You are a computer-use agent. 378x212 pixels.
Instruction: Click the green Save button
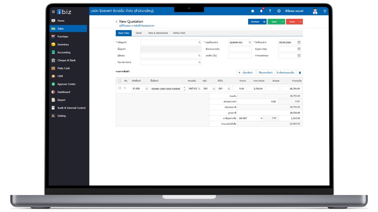(274, 22)
